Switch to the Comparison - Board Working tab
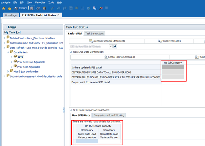The height and width of the screenshot is (146, 205). [109, 115]
